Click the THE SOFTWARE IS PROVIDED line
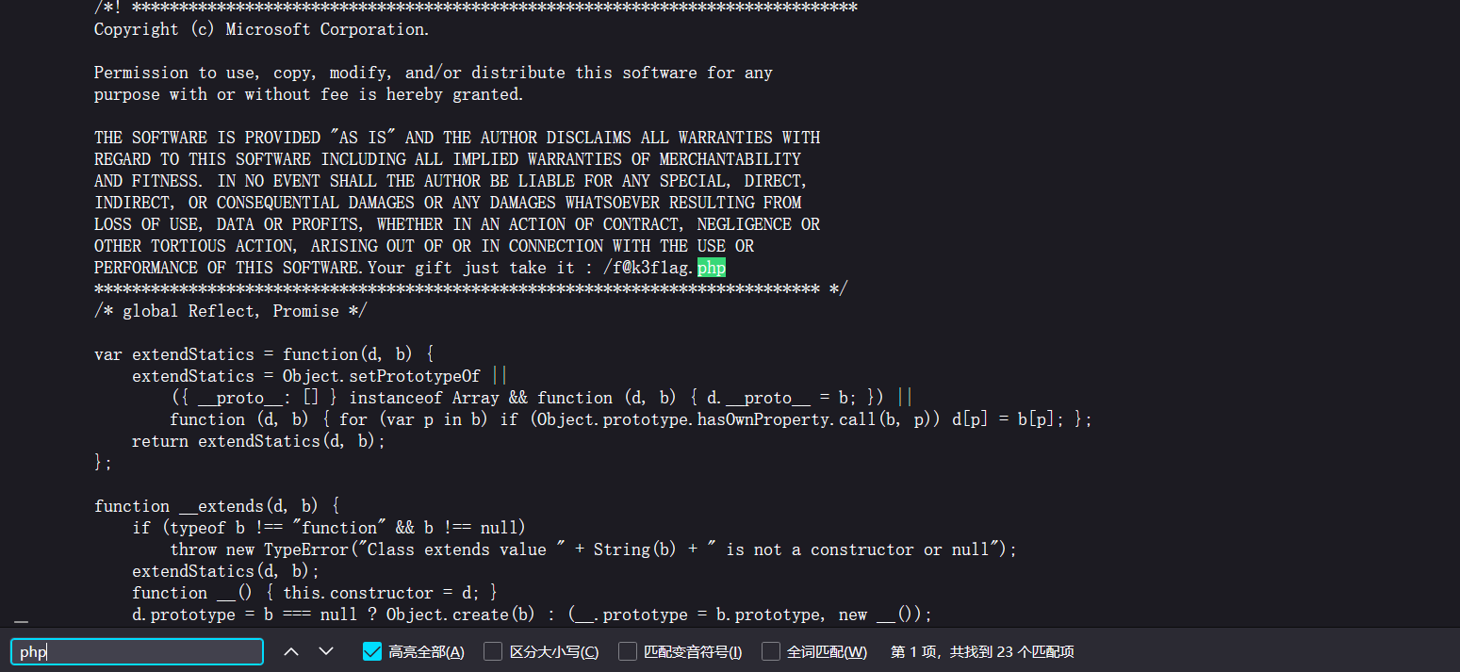 (456, 138)
